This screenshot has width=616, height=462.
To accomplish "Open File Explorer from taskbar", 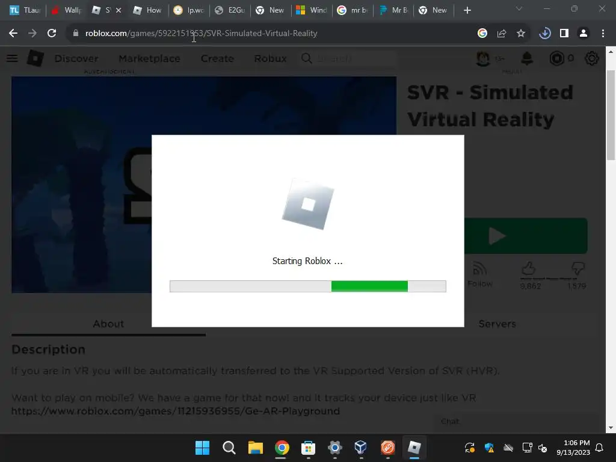I will click(255, 448).
